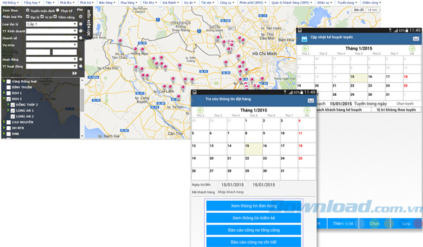Tap Lưu button in bottom bar

(x=406, y=223)
